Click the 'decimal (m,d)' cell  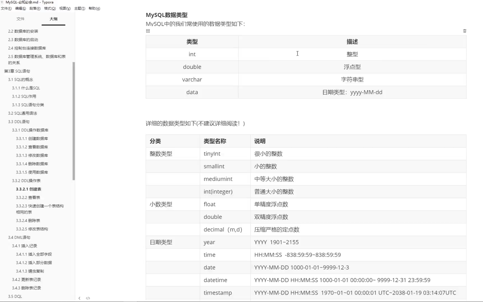225,230
